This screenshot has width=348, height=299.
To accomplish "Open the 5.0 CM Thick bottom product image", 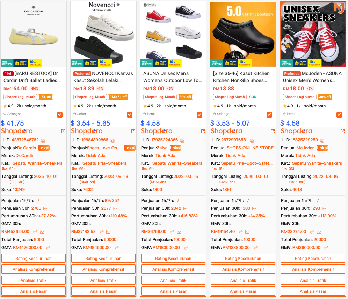I will point(243,34).
